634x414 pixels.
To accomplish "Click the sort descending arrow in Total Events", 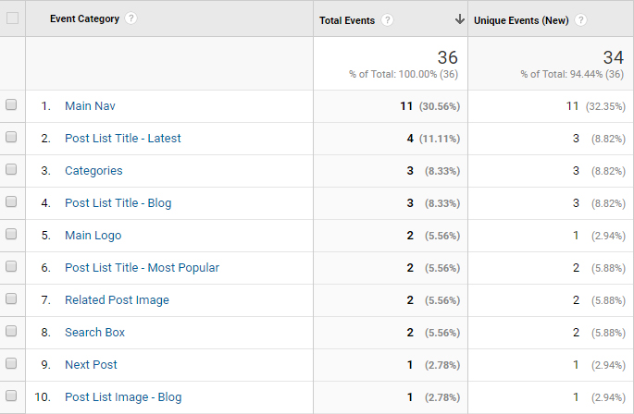I will pos(459,19).
